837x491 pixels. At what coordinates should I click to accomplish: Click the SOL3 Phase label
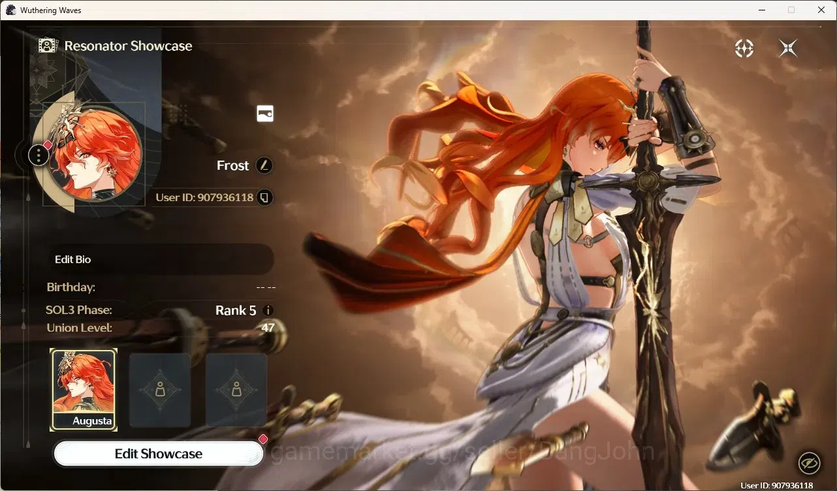pos(79,310)
